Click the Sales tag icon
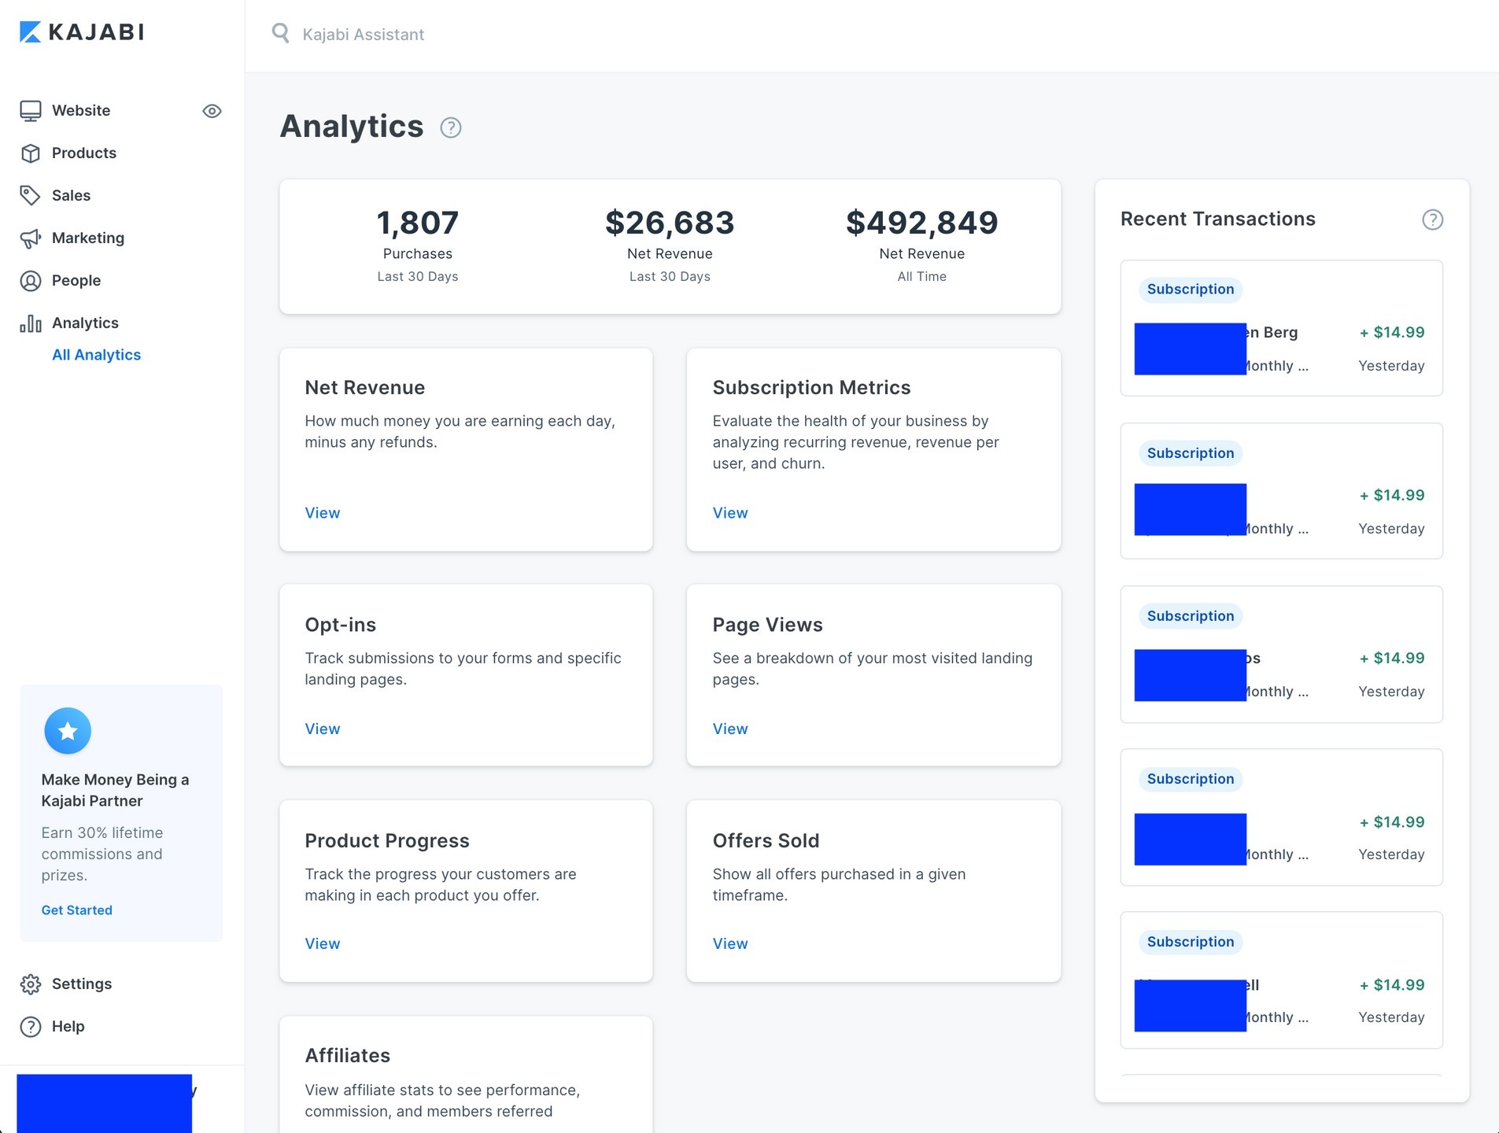Image resolution: width=1499 pixels, height=1133 pixels. pyautogui.click(x=31, y=196)
